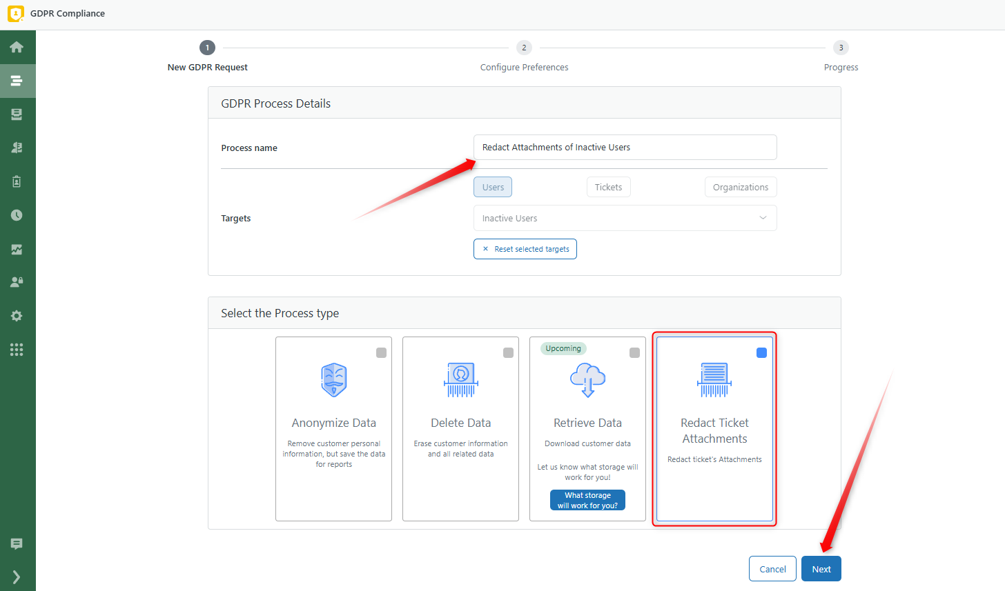
Task: Switch targets to the Tickets tab
Action: coord(608,187)
